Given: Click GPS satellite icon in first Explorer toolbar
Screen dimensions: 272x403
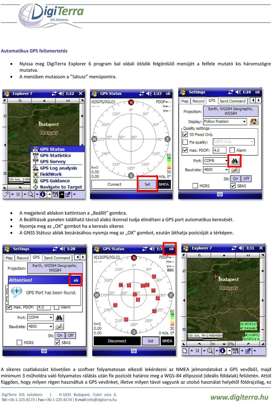Looking at the screenshot, I should pos(55,194).
